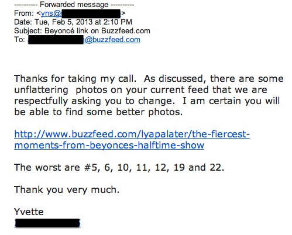Click the sentence Thanks for taking my call
Image resolution: width=292 pixels, height=235 pixels.
click(75, 79)
